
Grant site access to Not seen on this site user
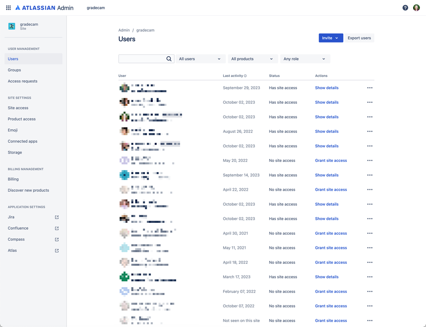pyautogui.click(x=331, y=321)
